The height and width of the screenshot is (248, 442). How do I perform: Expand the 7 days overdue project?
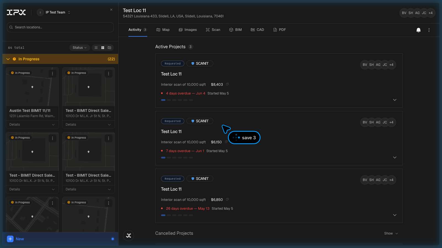pos(395,157)
